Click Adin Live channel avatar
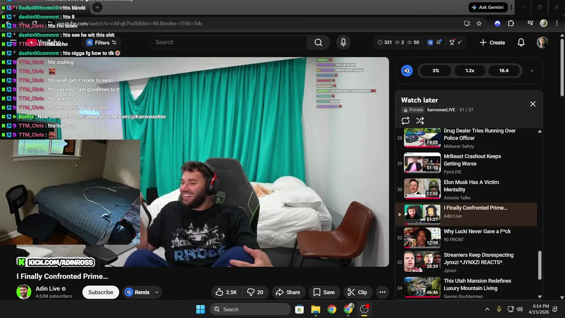The image size is (565, 318). [x=24, y=292]
